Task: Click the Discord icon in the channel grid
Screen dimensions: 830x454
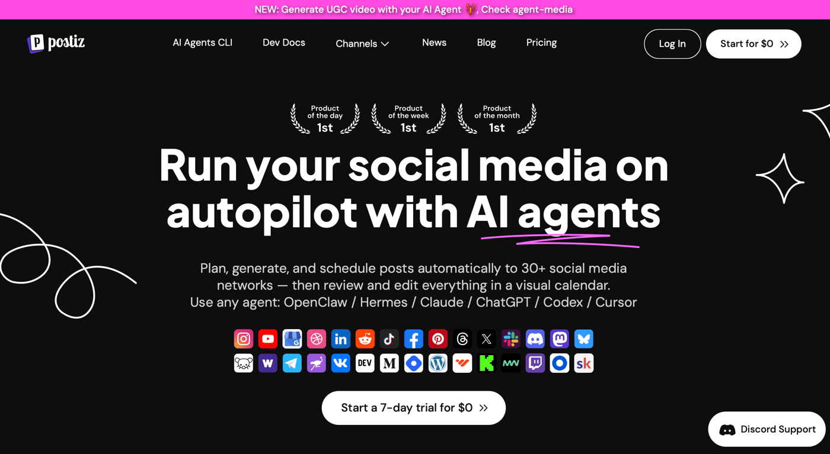Action: (535, 339)
